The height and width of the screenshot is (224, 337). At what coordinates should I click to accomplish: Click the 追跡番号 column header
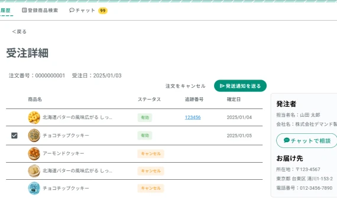point(194,99)
